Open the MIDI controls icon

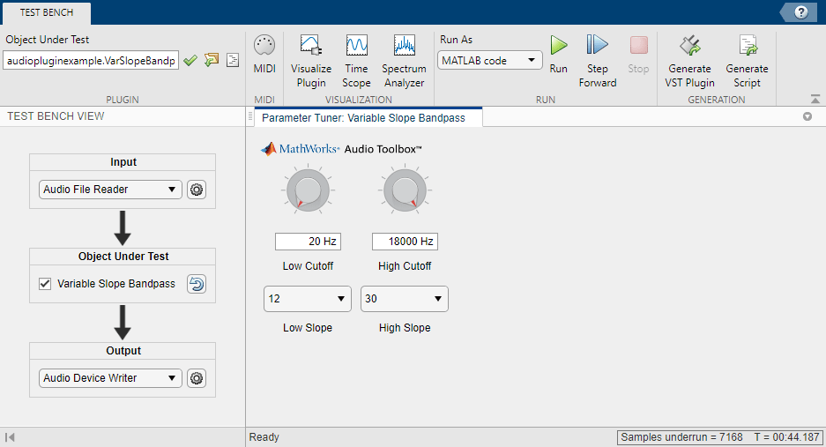pos(264,55)
